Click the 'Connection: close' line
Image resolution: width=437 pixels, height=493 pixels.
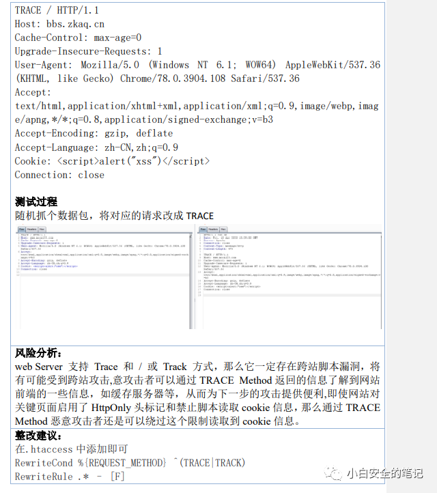pyautogui.click(x=59, y=175)
